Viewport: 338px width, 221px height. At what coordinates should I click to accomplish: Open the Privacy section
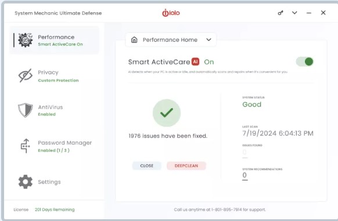55,76
